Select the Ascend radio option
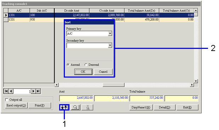The width and height of the screenshot is (219, 130). 68,65
